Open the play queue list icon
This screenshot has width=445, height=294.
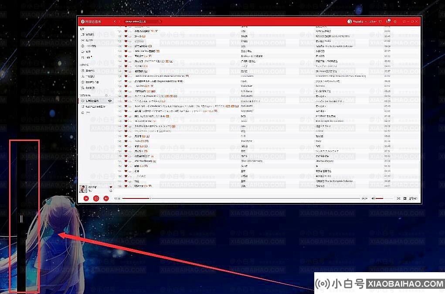[x=413, y=198]
